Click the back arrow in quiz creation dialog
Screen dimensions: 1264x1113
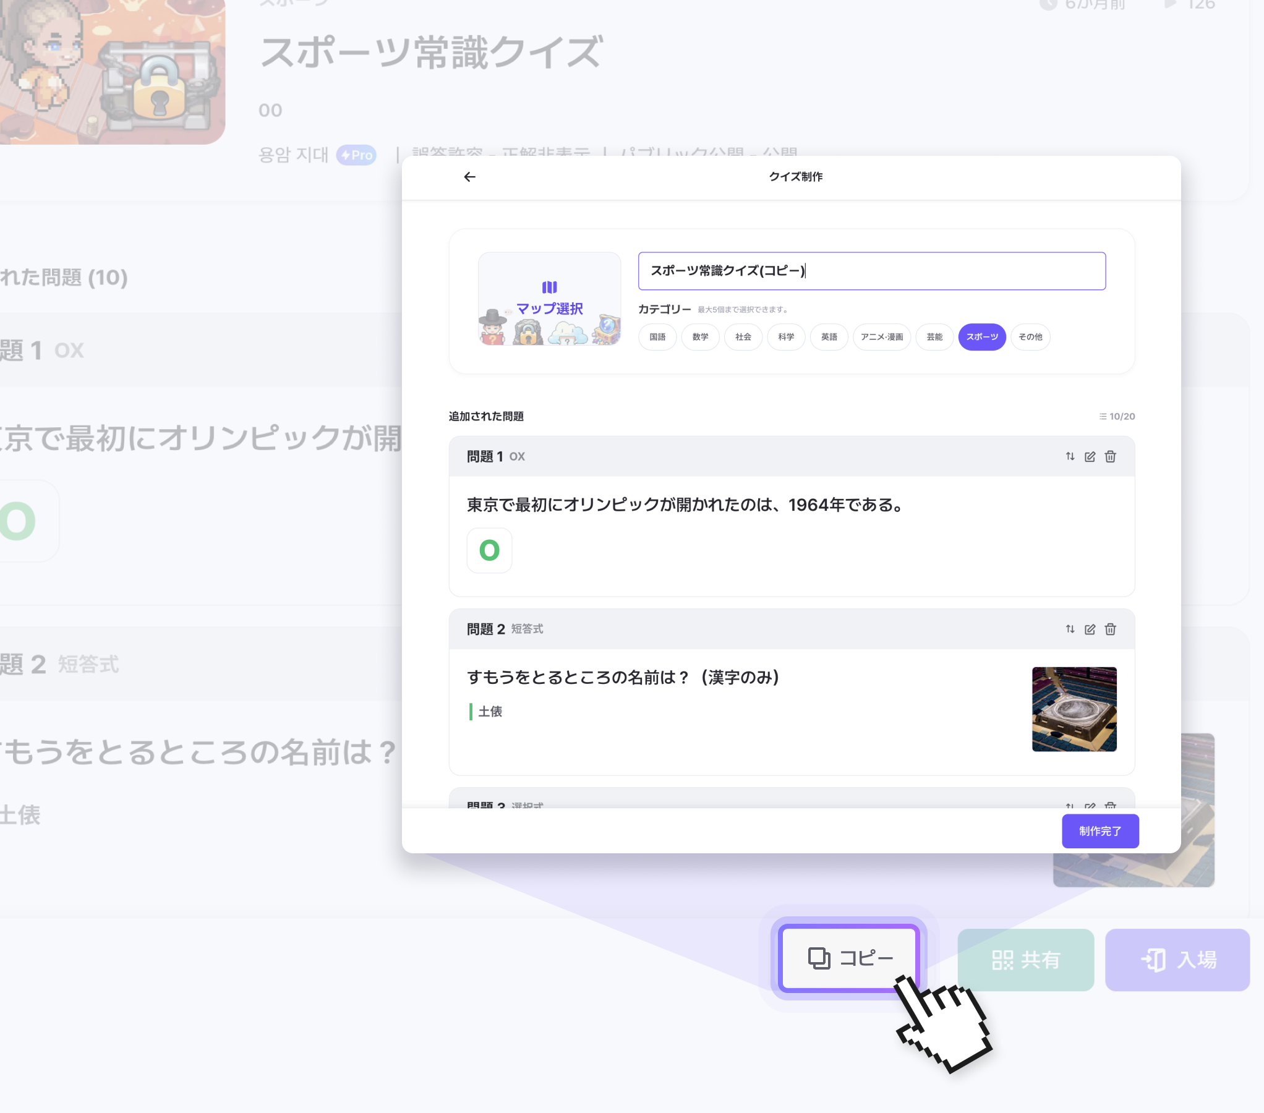coord(470,177)
